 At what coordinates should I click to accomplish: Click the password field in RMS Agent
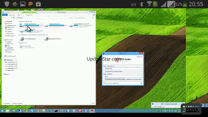(123, 76)
